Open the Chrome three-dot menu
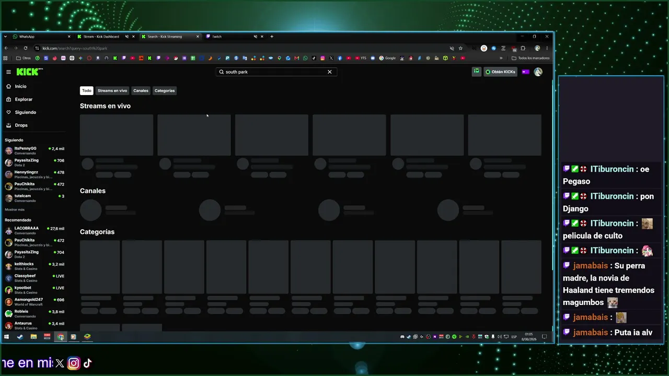 [x=547, y=48]
